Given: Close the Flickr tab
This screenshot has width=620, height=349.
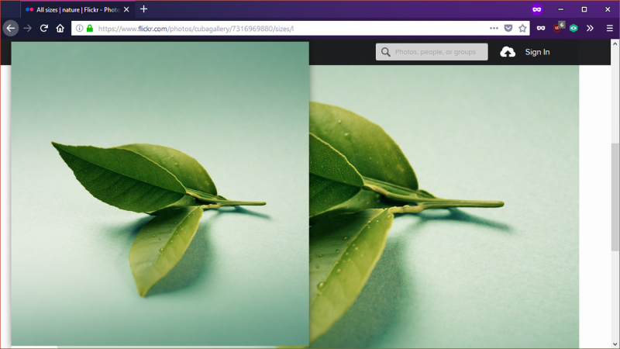Looking at the screenshot, I should [126, 9].
